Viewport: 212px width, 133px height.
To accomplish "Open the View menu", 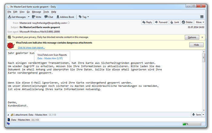I will (22, 12).
